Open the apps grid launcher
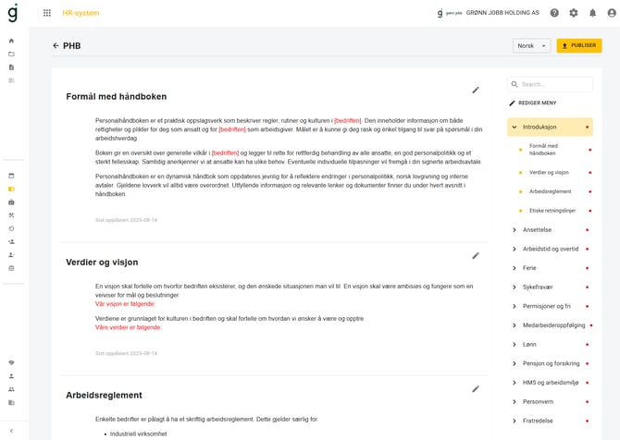620x440 pixels. [47, 13]
